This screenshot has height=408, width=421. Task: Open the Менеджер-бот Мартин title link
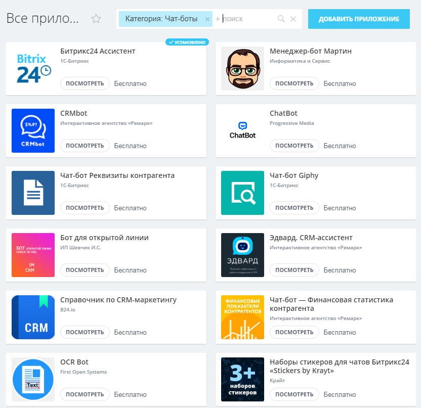pyautogui.click(x=311, y=51)
